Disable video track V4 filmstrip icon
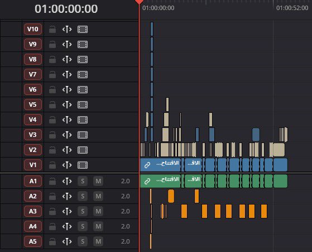This screenshot has width=312, height=252. point(83,120)
